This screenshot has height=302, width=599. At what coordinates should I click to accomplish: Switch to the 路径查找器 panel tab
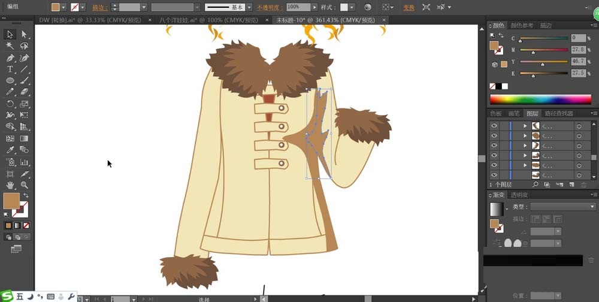coord(558,113)
